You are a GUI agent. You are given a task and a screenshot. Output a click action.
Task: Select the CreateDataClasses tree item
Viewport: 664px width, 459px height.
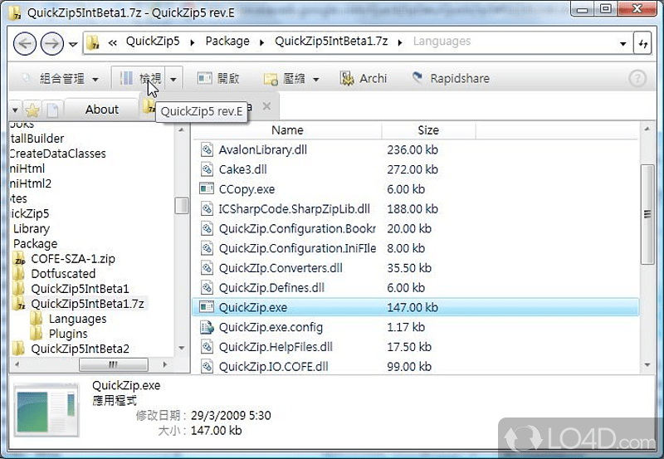pyautogui.click(x=57, y=154)
